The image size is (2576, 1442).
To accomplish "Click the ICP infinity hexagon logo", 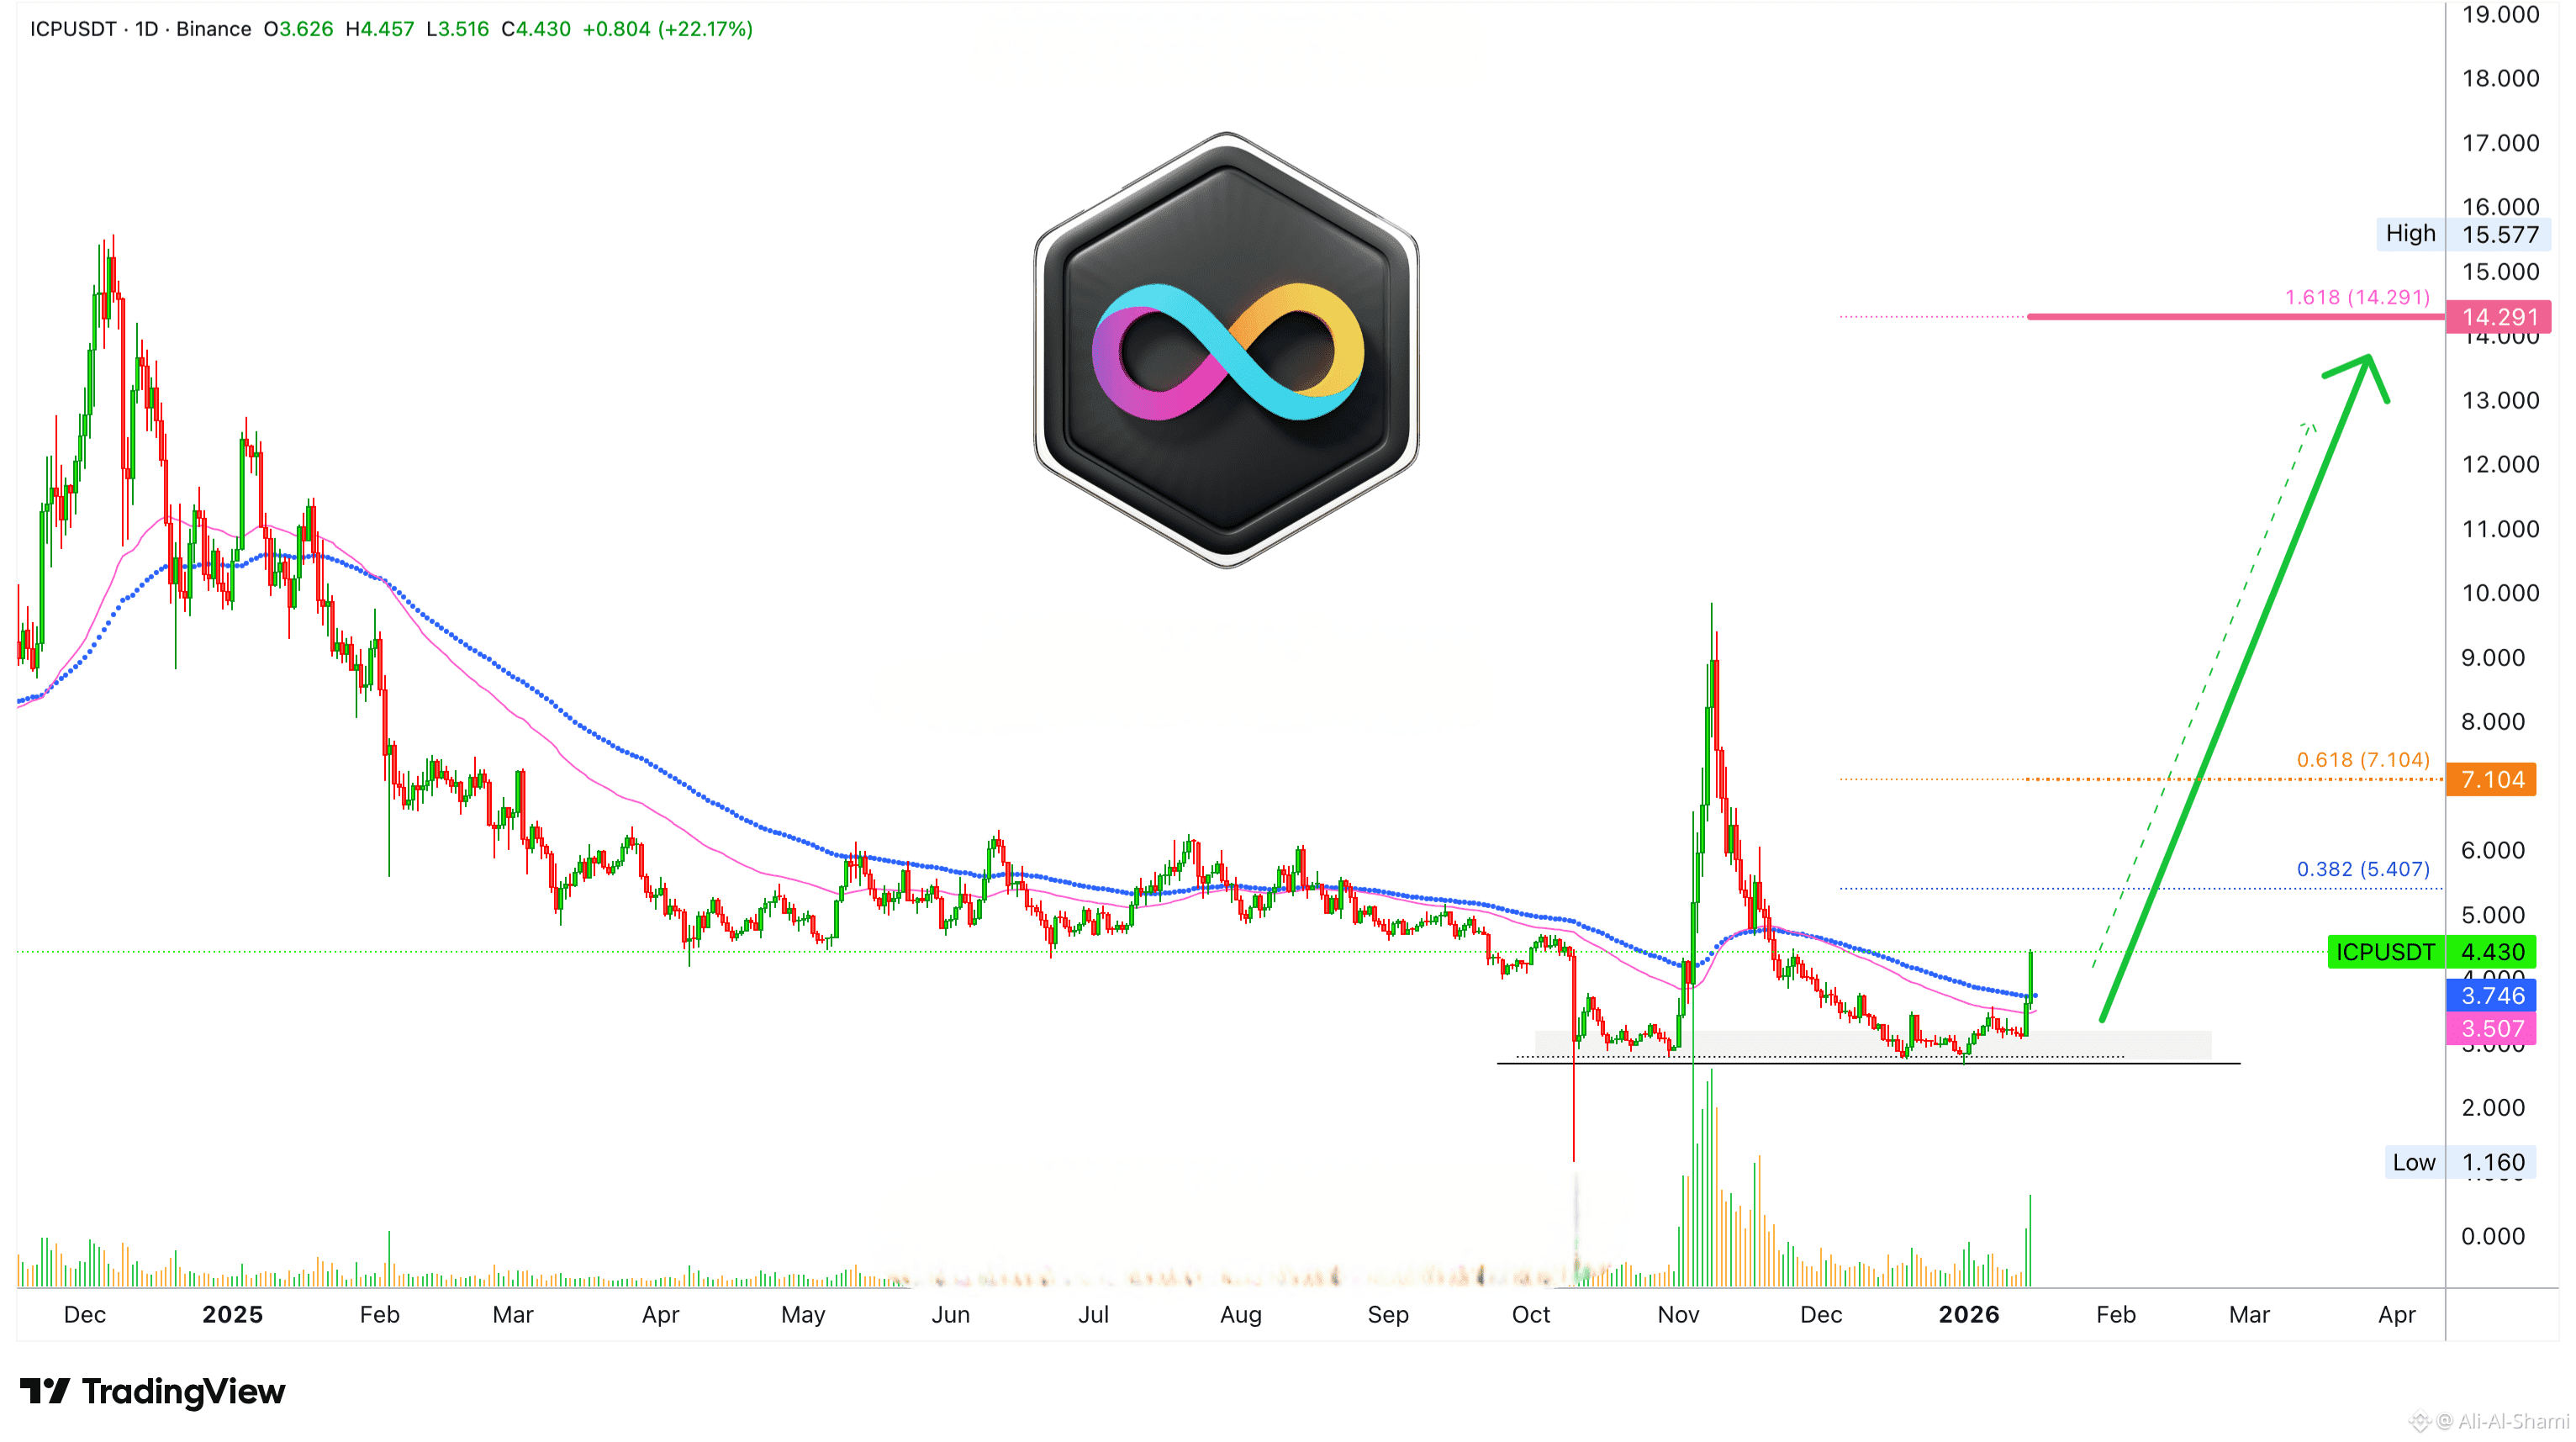I will point(1227,350).
